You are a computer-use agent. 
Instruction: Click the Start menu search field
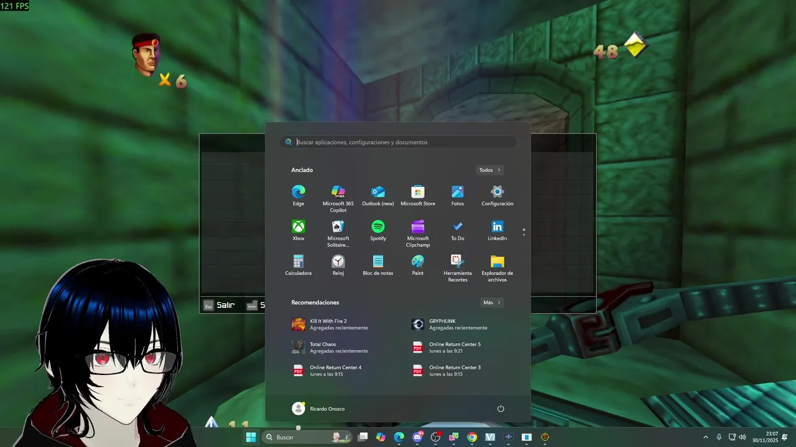click(398, 142)
